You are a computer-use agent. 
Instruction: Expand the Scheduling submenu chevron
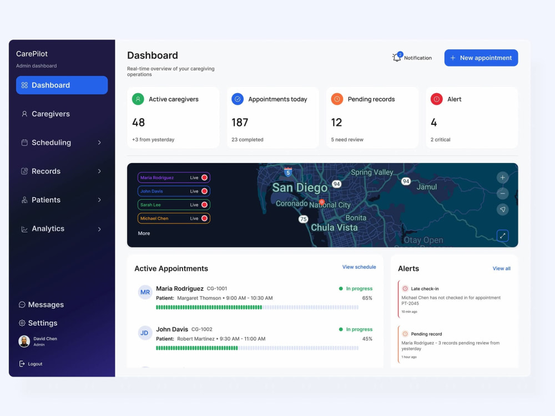99,143
